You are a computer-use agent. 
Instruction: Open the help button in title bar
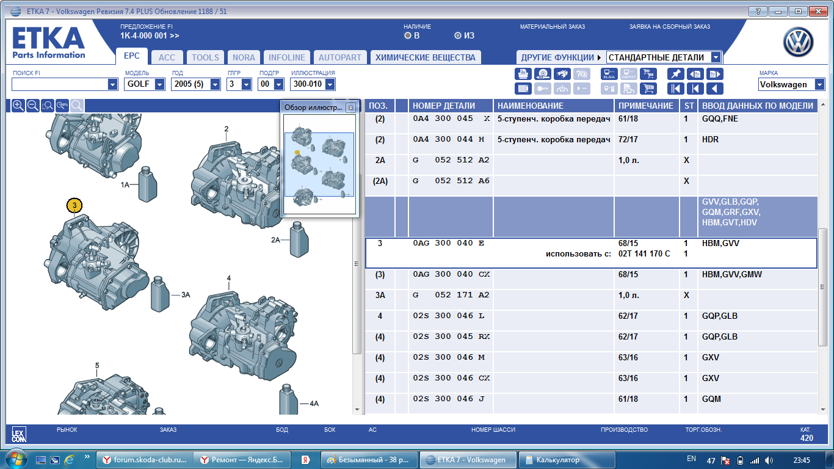pyautogui.click(x=758, y=11)
